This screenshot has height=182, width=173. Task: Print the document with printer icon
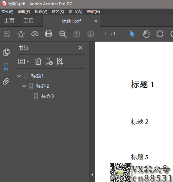coord(49,34)
